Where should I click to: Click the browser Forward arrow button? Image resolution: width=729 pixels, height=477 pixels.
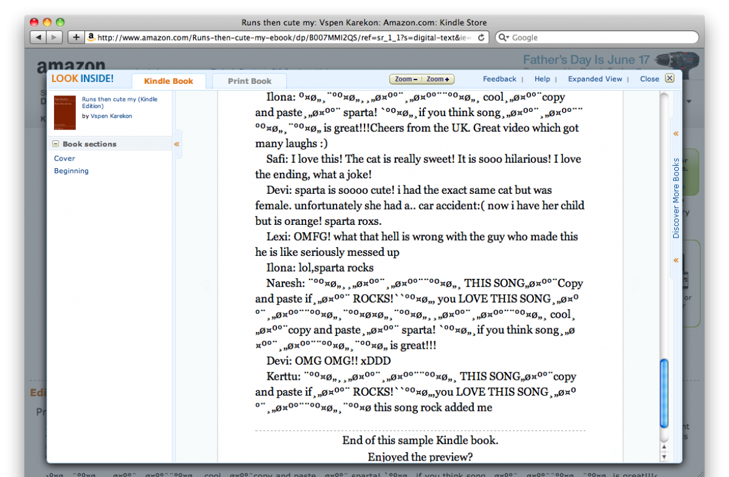tap(54, 38)
